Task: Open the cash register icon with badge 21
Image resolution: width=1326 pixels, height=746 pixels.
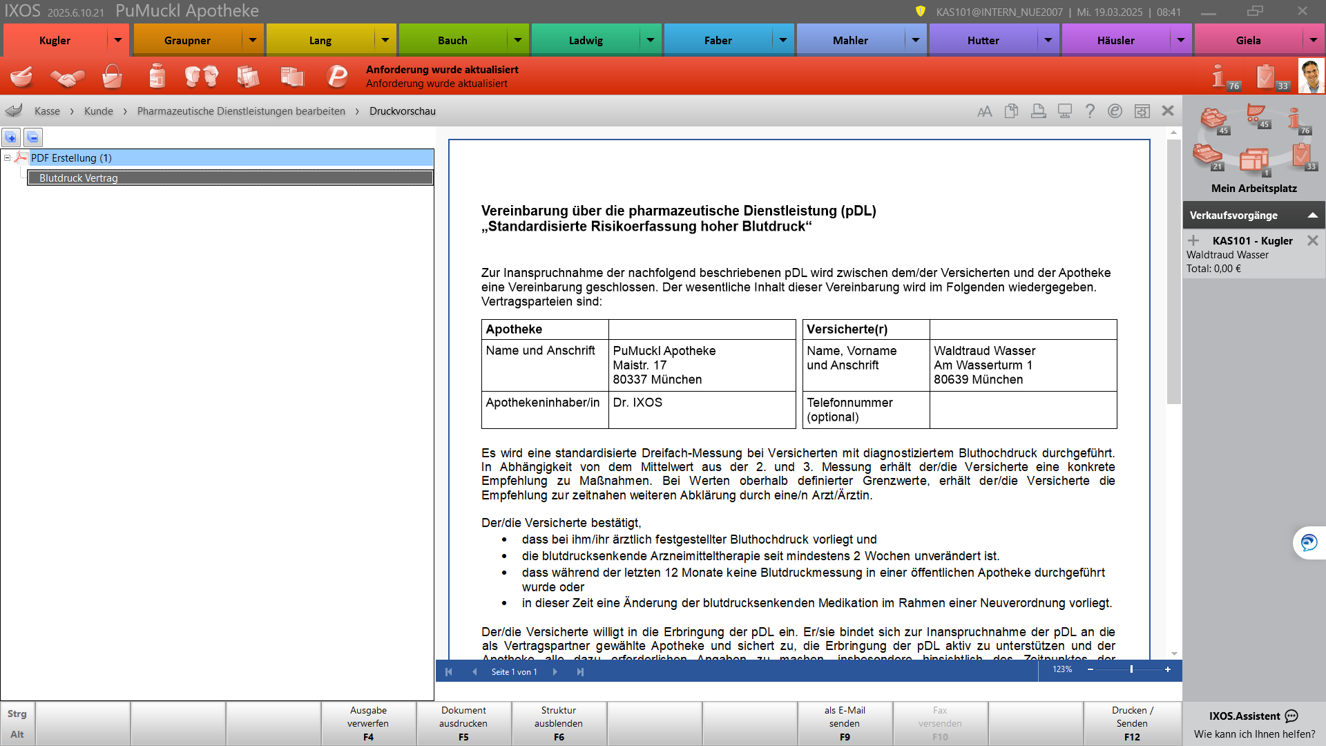Action: pos(1208,157)
